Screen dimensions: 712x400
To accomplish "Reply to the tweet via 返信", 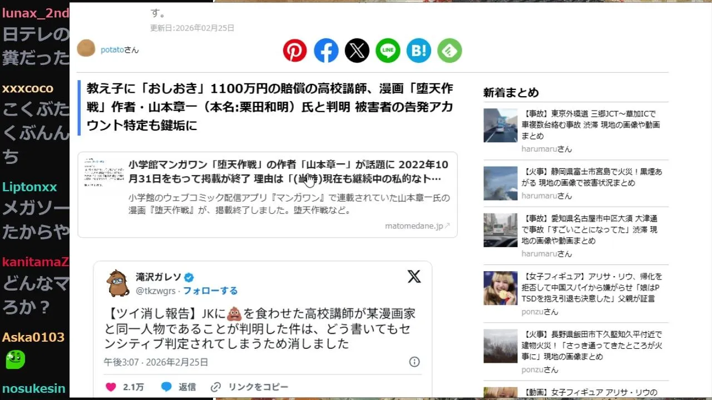I will (x=179, y=387).
